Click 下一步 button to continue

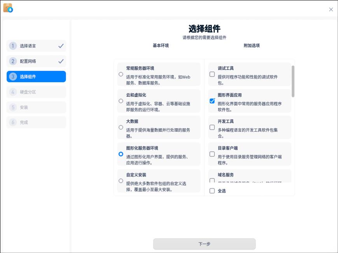click(204, 244)
